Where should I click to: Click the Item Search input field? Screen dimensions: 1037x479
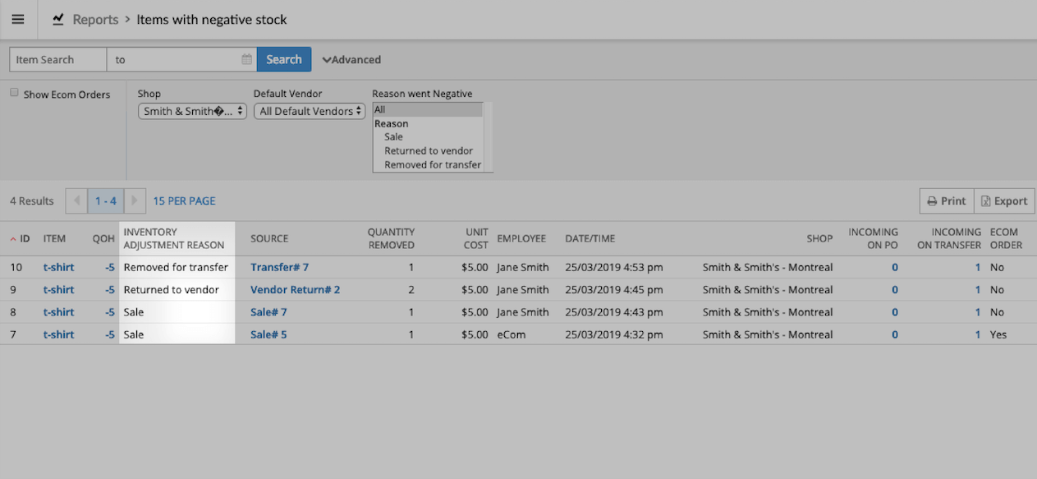pos(57,60)
